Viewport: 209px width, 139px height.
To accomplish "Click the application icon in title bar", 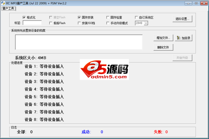I will pos(3,3).
